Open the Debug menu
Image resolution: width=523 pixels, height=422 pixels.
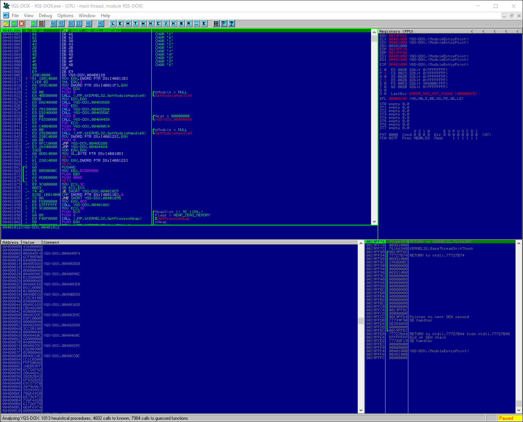pyautogui.click(x=45, y=16)
